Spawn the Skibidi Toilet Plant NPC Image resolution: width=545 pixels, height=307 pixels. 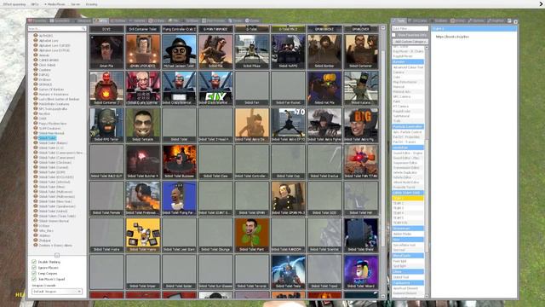[252, 235]
